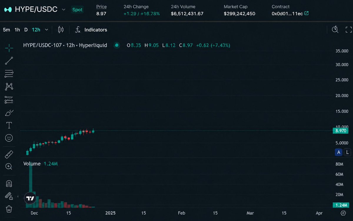
Task: Select the trend line drawing tool
Action: pyautogui.click(x=9, y=61)
